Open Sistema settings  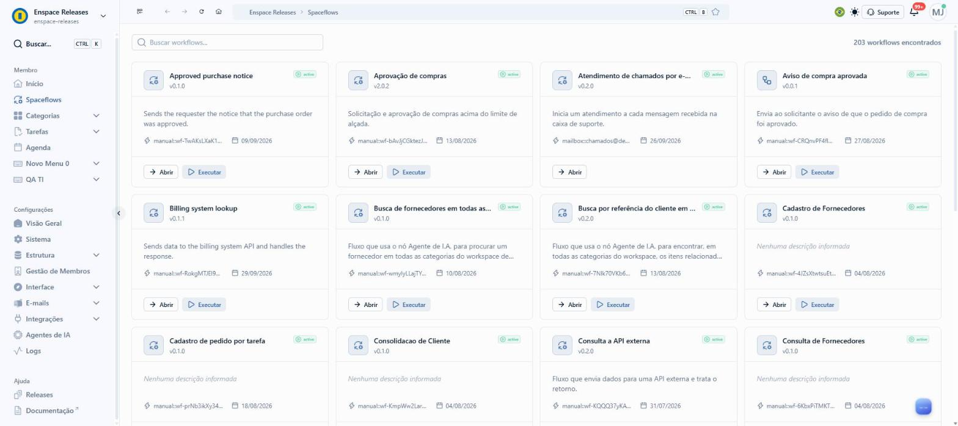point(38,239)
